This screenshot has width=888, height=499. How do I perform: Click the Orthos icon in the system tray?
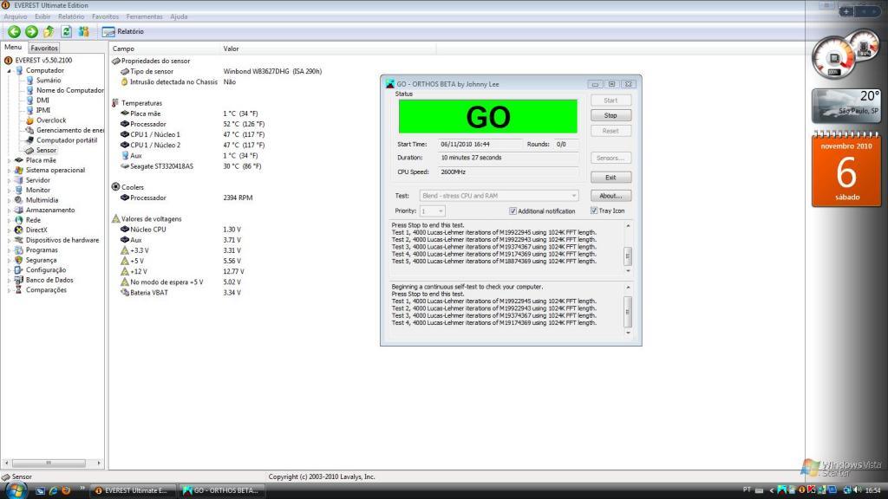(x=782, y=490)
